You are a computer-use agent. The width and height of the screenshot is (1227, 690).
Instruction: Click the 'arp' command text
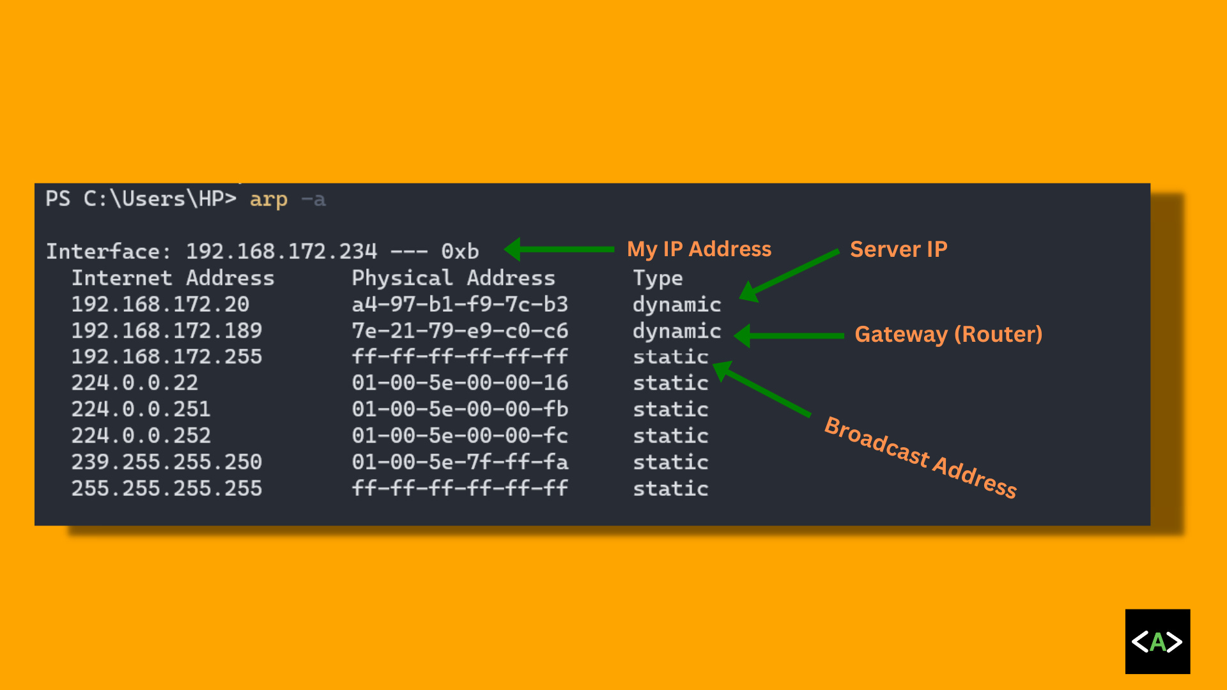coord(268,199)
